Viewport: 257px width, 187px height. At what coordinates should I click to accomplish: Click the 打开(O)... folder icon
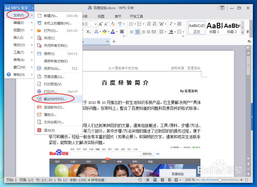click(x=39, y=31)
